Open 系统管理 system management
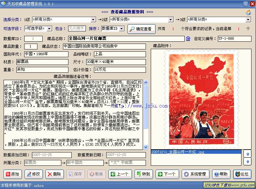The height and width of the screenshot is (189, 256). [196, 174]
